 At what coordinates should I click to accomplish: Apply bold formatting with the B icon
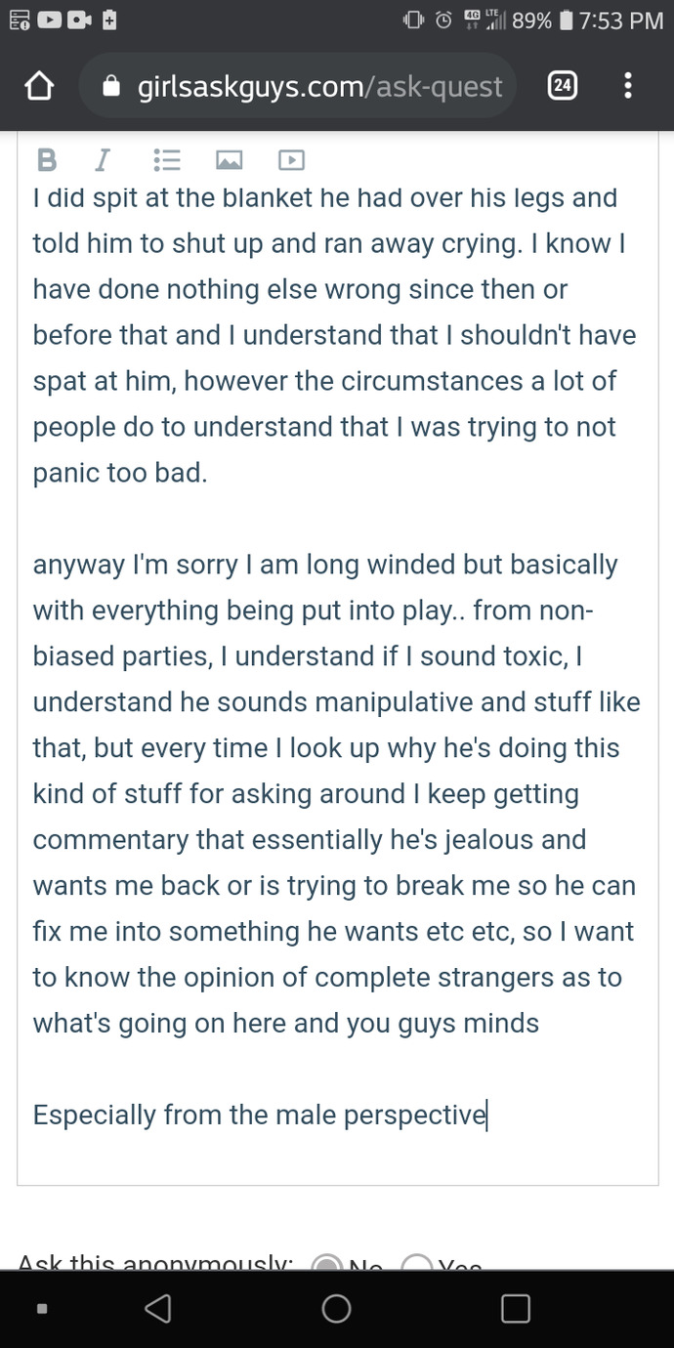(x=46, y=159)
